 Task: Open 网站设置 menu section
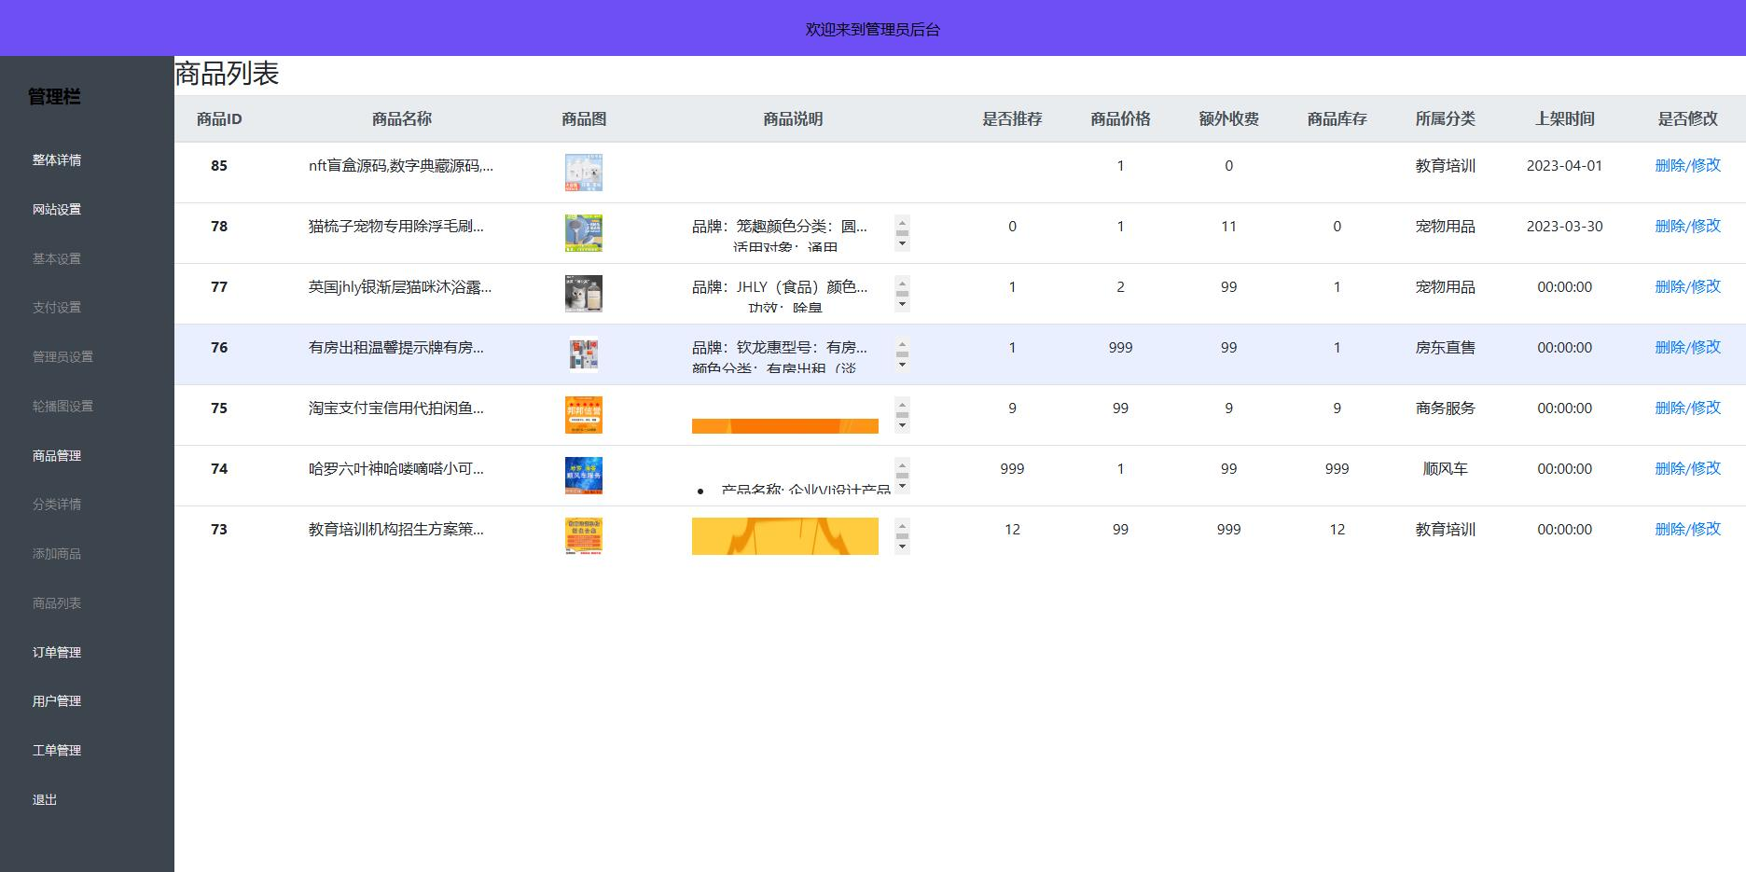click(57, 210)
